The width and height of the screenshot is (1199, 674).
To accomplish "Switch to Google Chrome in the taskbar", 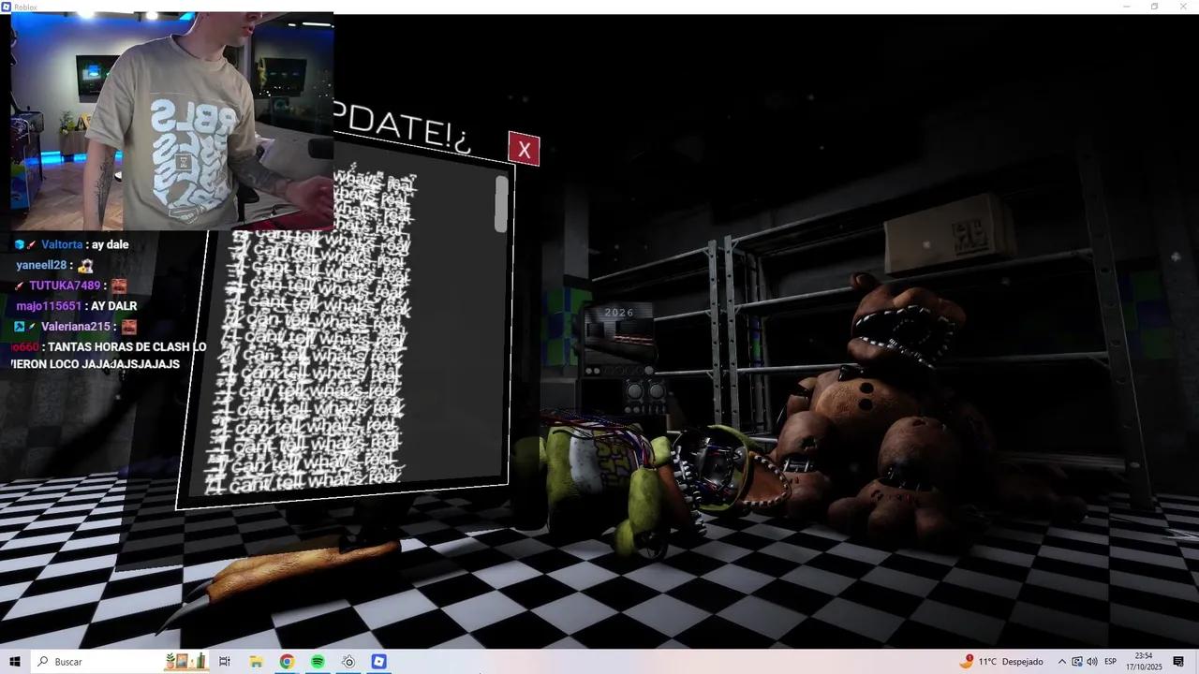I will click(287, 662).
